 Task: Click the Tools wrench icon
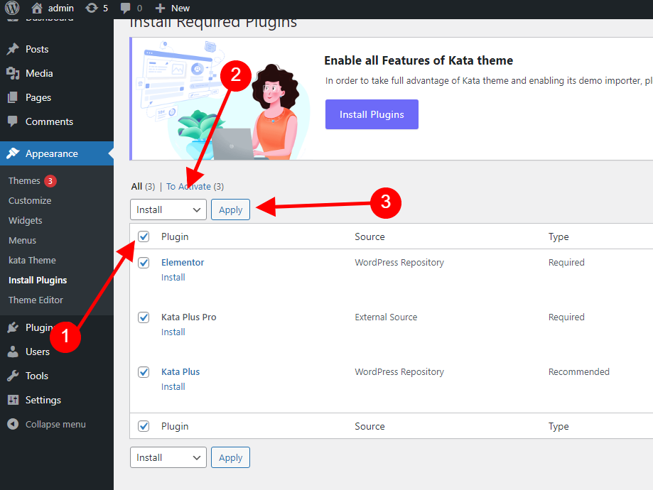pyautogui.click(x=13, y=376)
